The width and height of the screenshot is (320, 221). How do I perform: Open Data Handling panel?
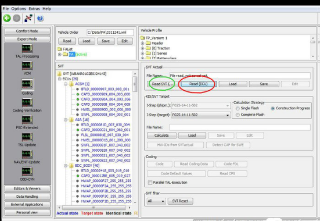(x=27, y=197)
